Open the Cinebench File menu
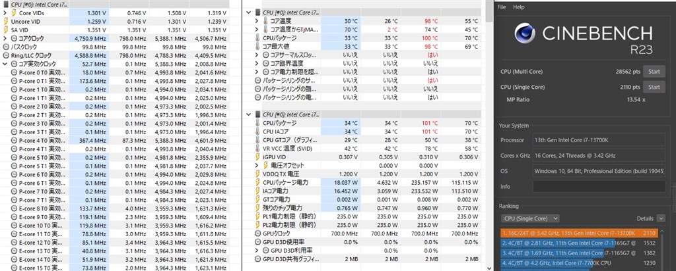The width and height of the screenshot is (676, 271). (502, 7)
